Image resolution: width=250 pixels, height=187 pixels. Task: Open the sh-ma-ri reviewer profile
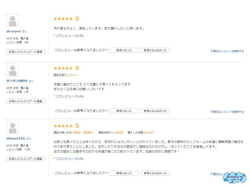tap(14, 31)
